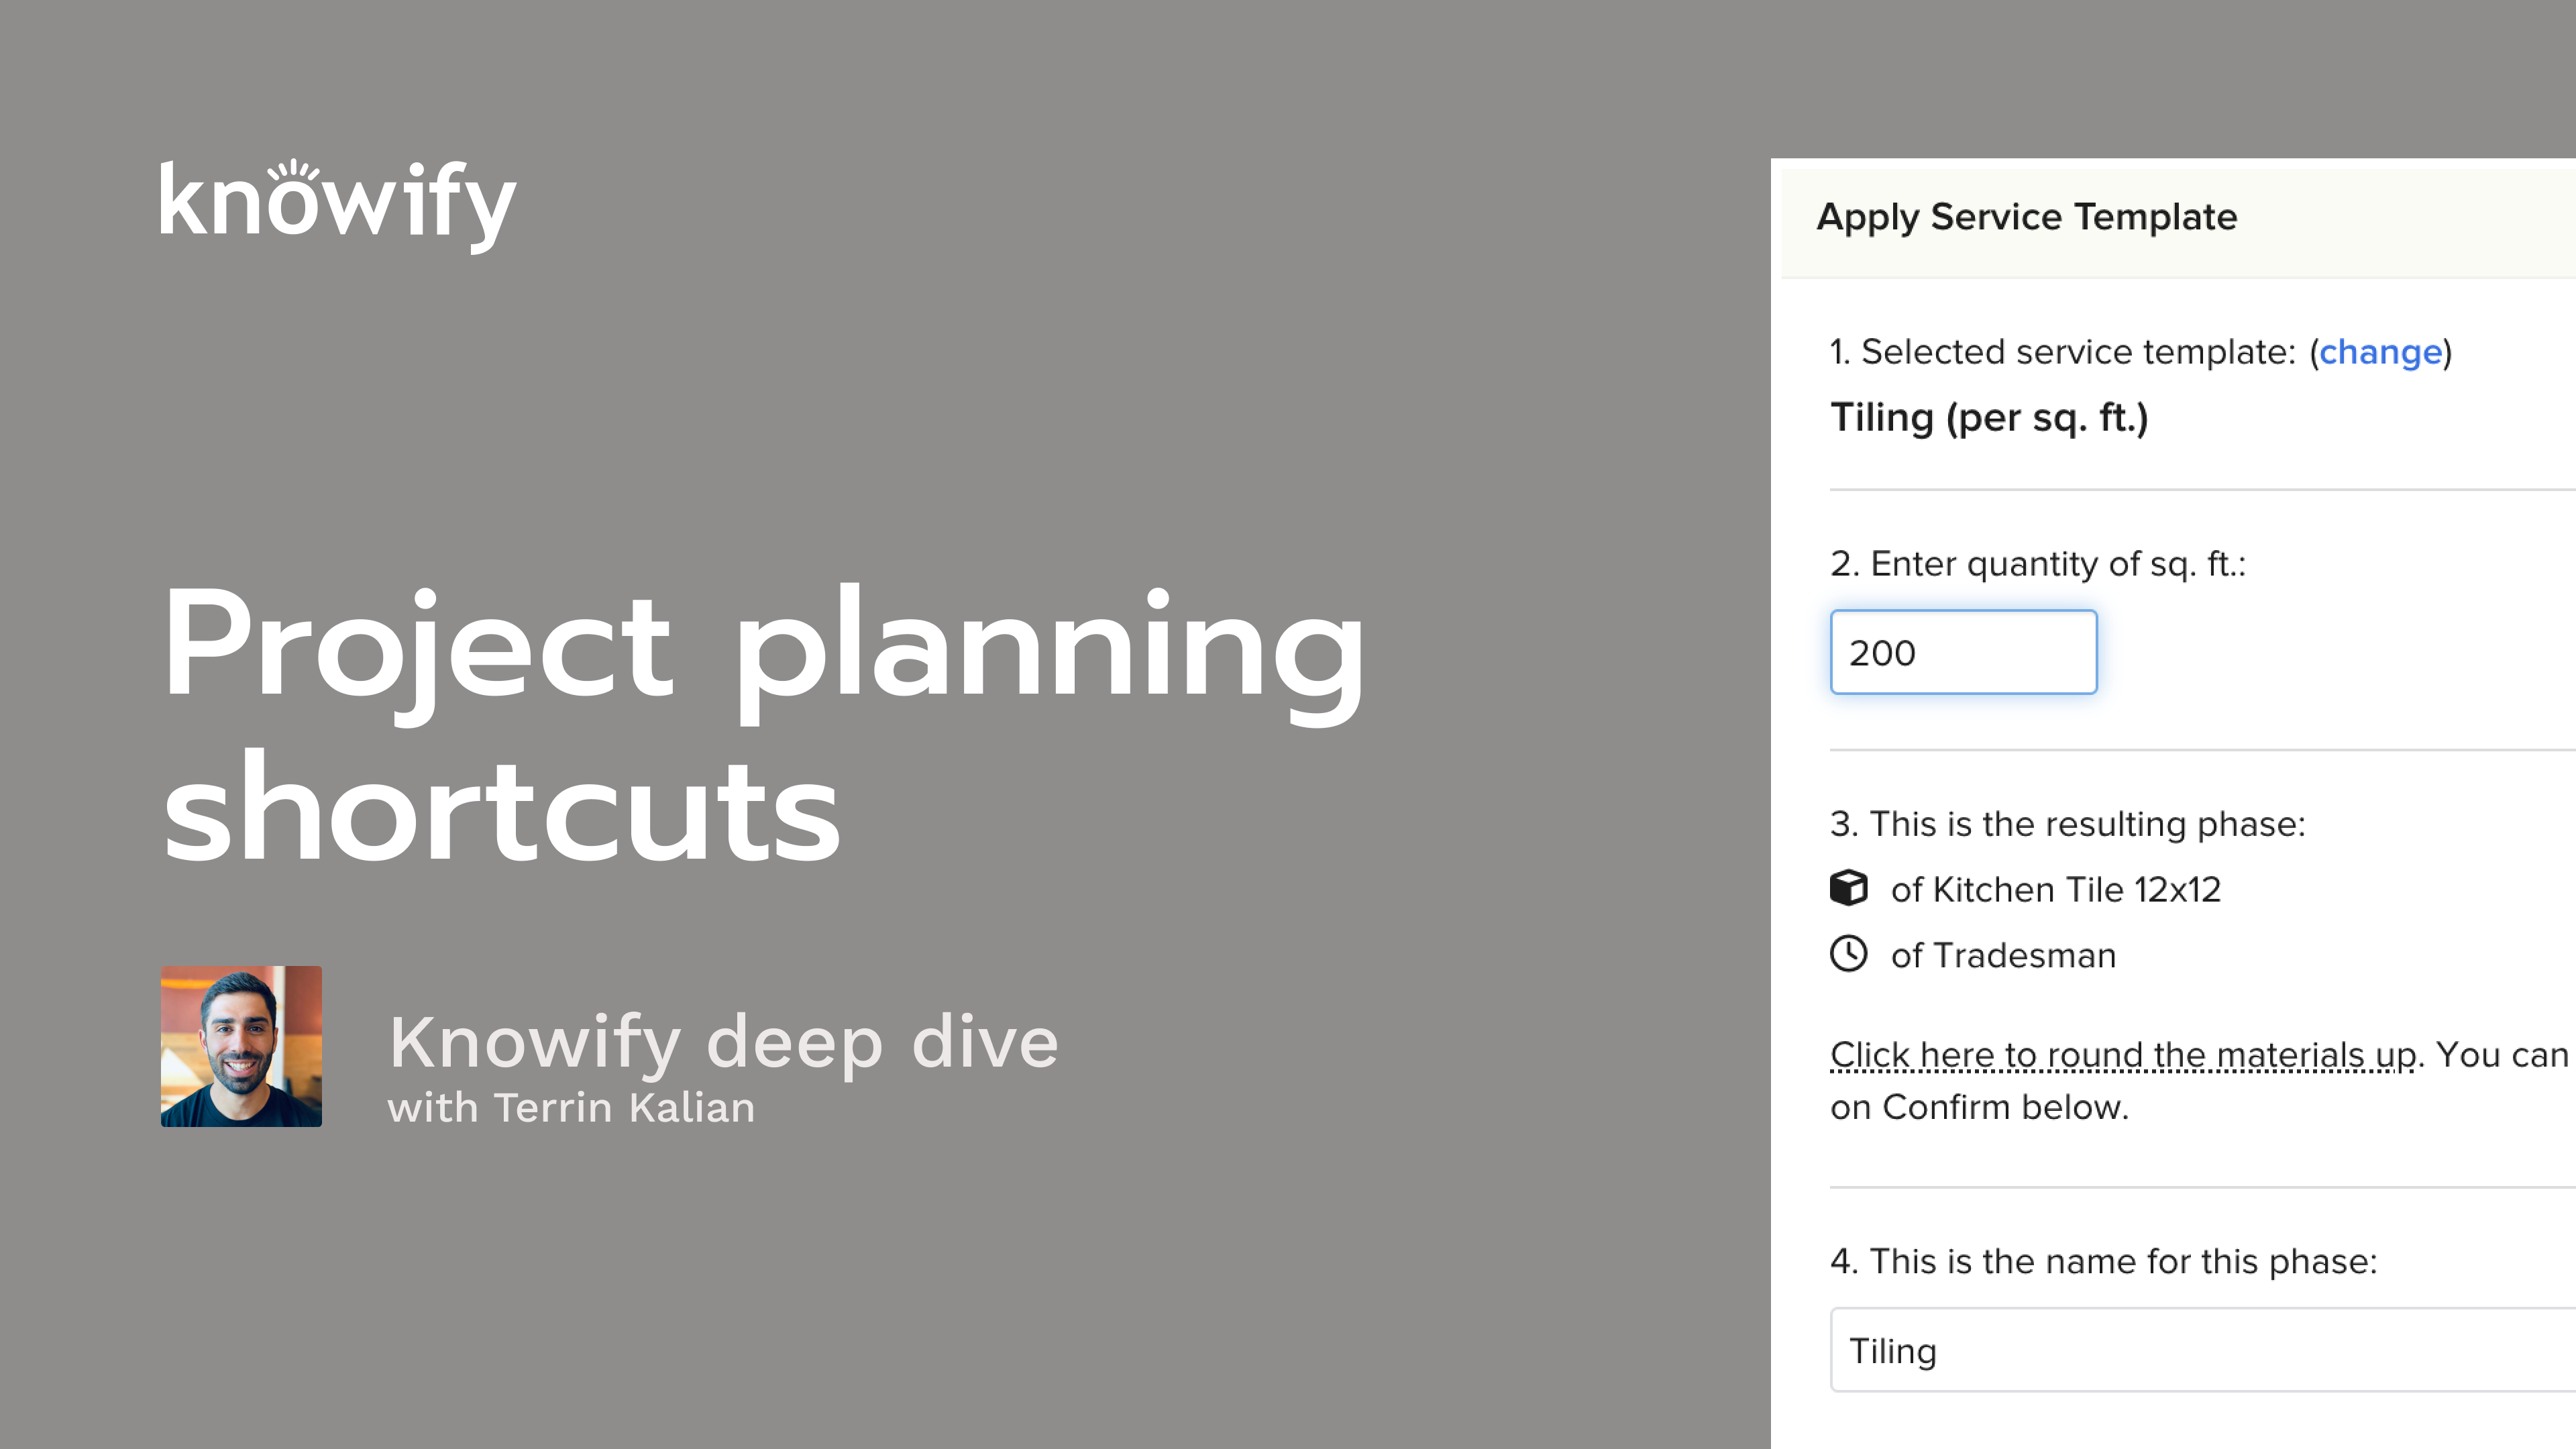Screen dimensions: 2576x1449
Task: Click the clock icon beside Tradesman
Action: coord(1848,954)
